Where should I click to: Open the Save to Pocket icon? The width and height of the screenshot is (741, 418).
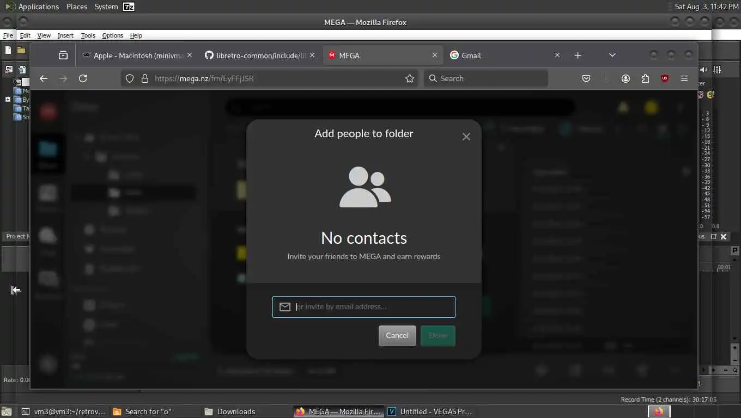point(586,78)
